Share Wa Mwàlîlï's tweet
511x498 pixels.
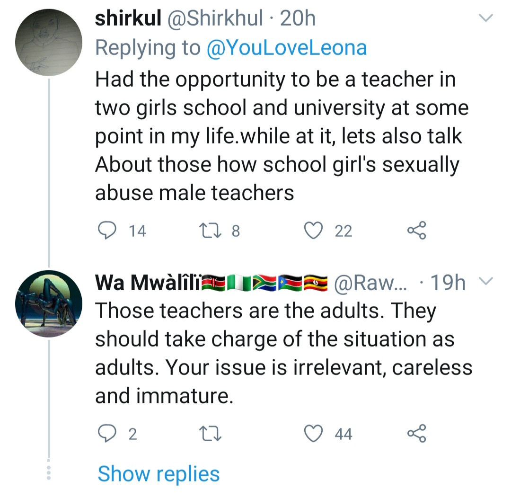pyautogui.click(x=416, y=434)
